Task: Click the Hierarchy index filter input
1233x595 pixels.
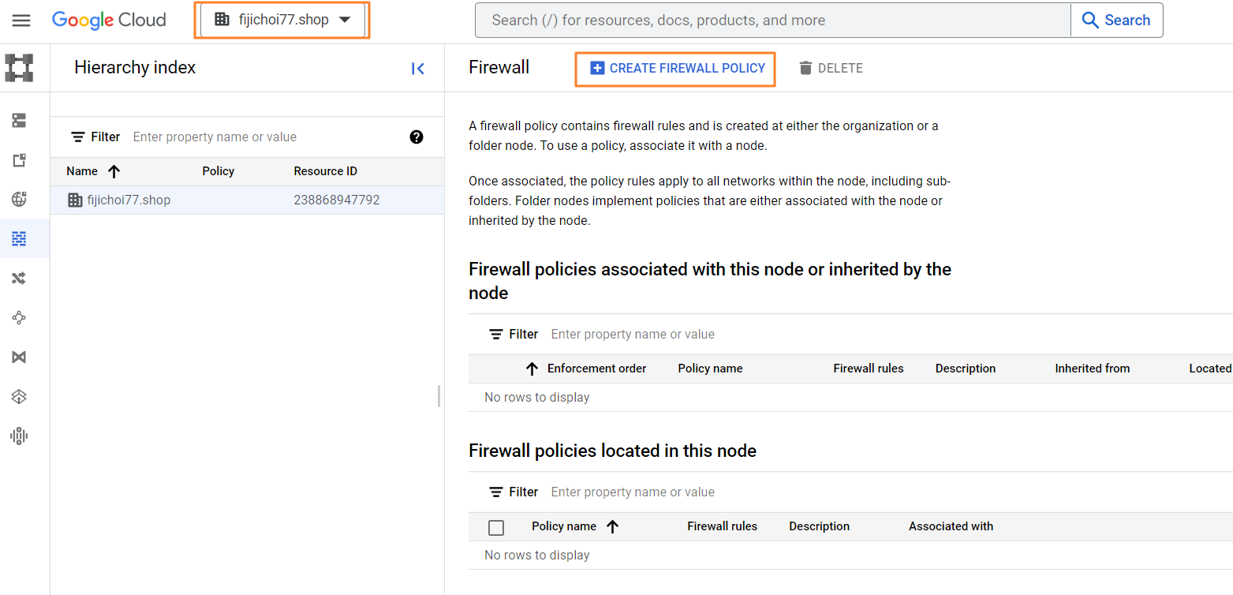Action: (x=265, y=137)
